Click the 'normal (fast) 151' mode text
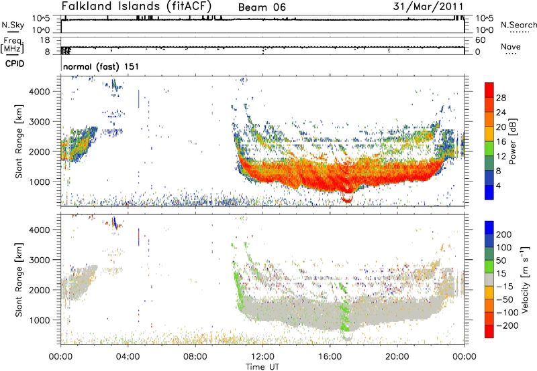537x371 pixels. [101, 66]
